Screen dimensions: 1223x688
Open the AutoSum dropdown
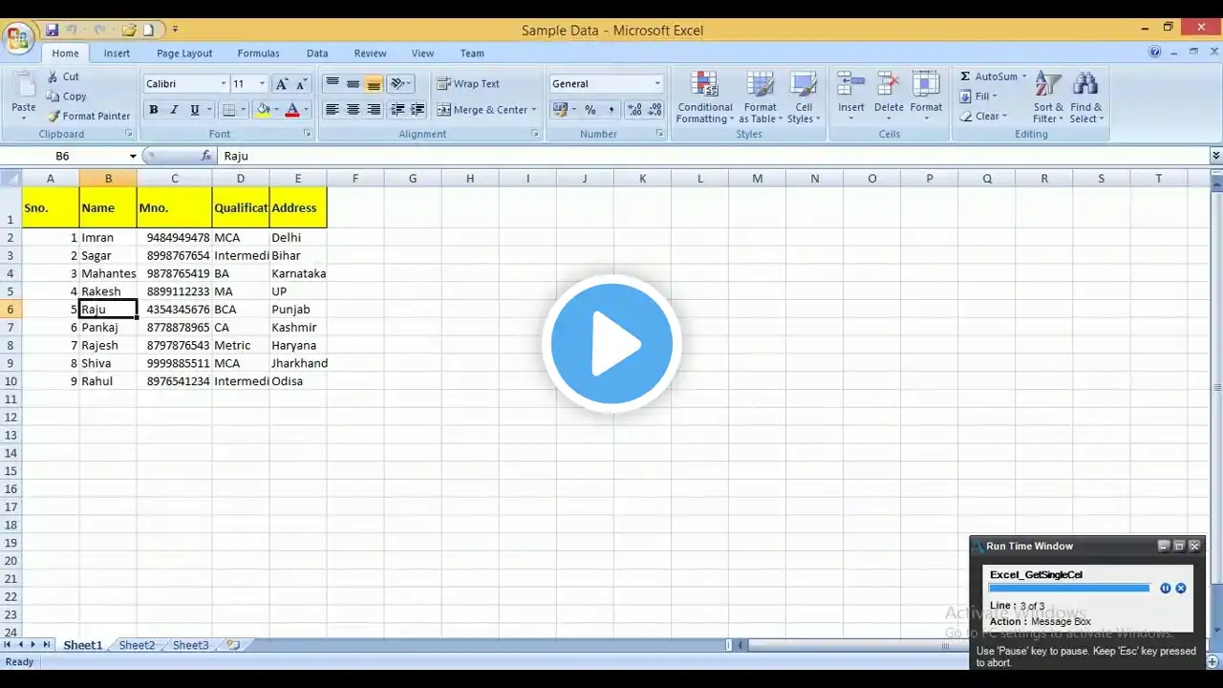click(x=1024, y=76)
